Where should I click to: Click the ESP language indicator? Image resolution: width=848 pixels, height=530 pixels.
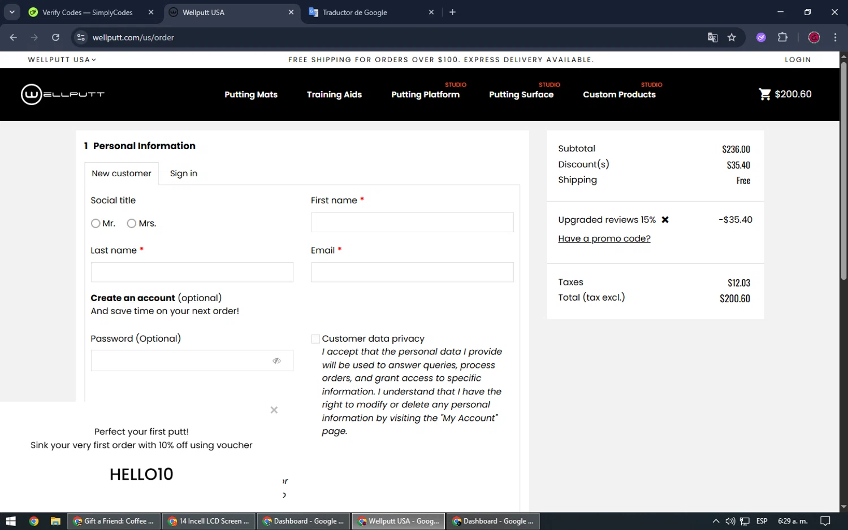click(x=762, y=521)
